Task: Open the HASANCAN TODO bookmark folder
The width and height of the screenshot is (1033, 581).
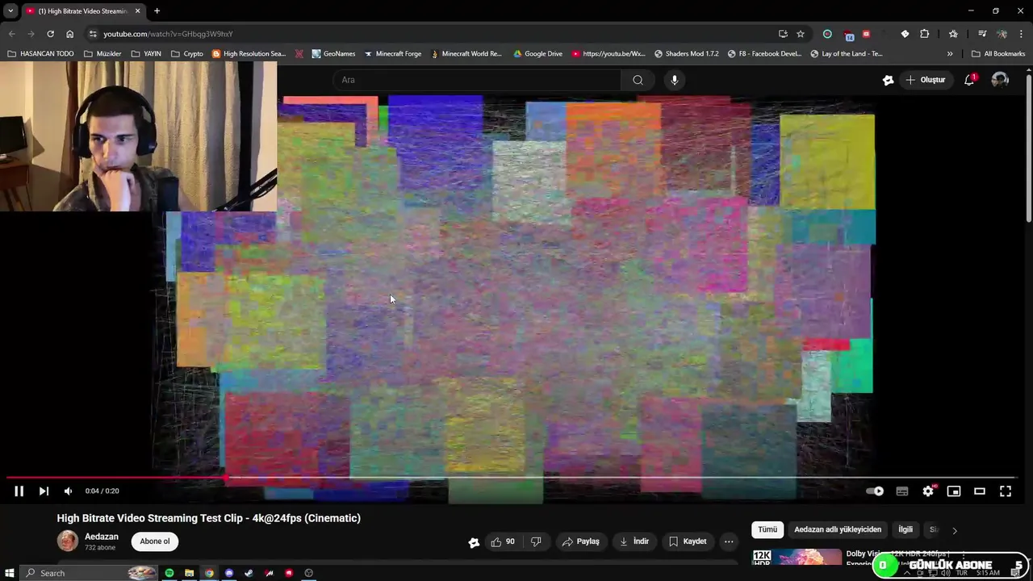Action: click(40, 54)
